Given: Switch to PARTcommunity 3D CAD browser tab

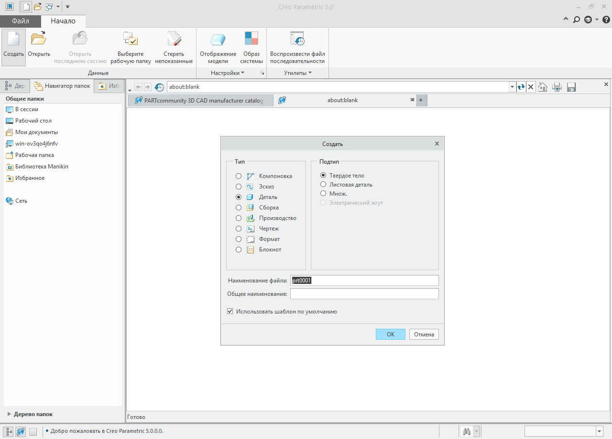Looking at the screenshot, I should pyautogui.click(x=199, y=100).
